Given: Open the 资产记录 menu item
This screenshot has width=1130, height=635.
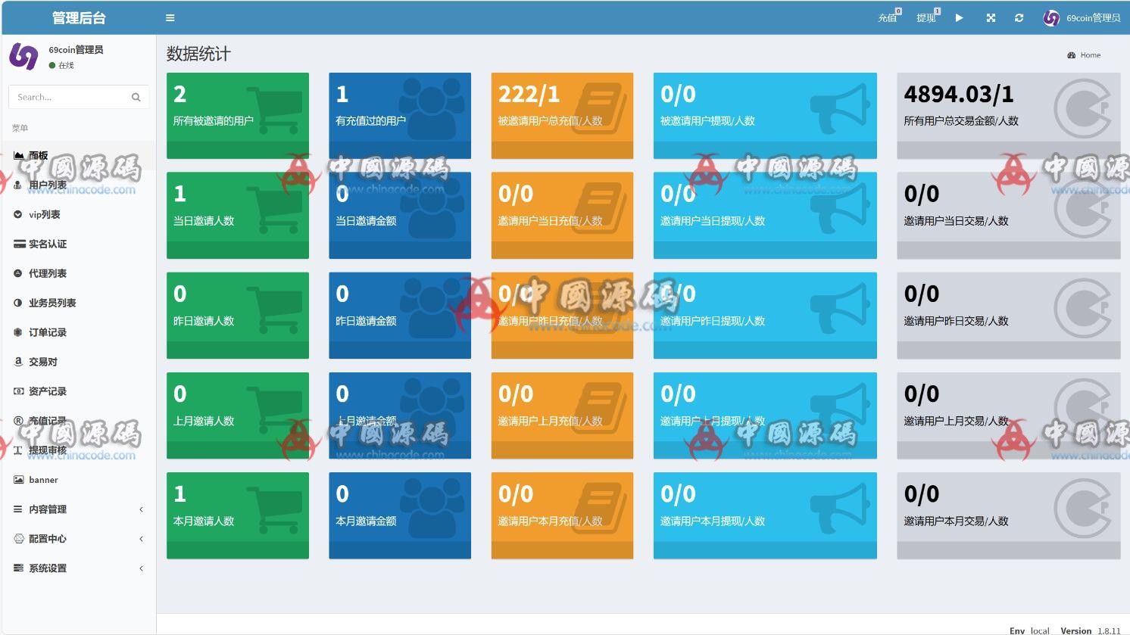Looking at the screenshot, I should (x=78, y=391).
